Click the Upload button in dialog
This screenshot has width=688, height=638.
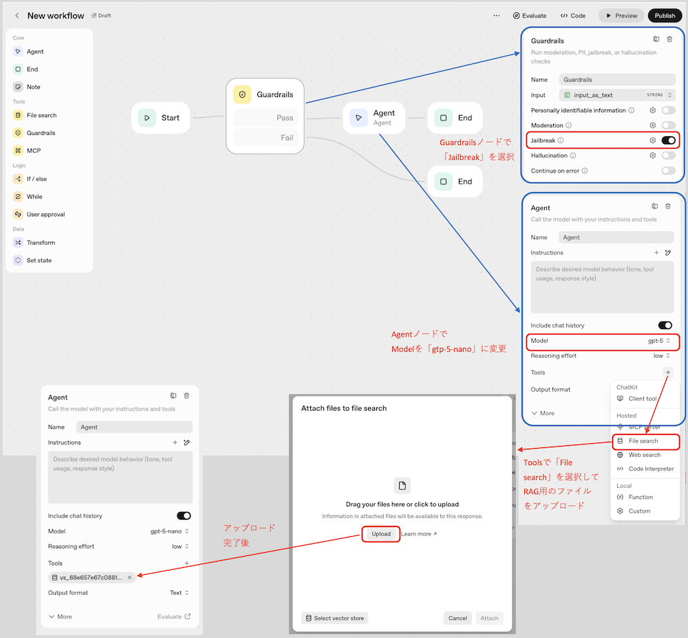(380, 534)
